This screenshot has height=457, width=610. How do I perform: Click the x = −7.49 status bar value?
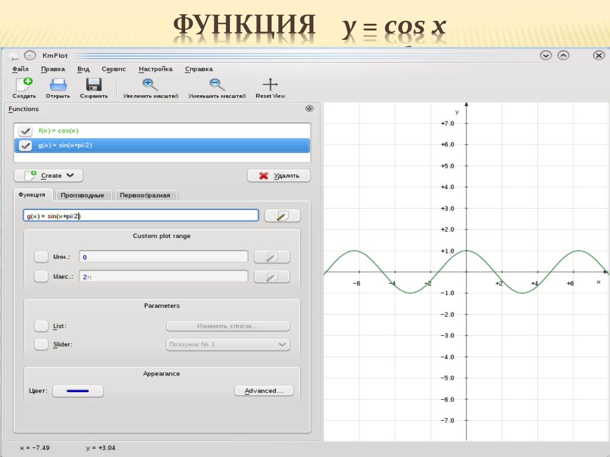(x=35, y=447)
